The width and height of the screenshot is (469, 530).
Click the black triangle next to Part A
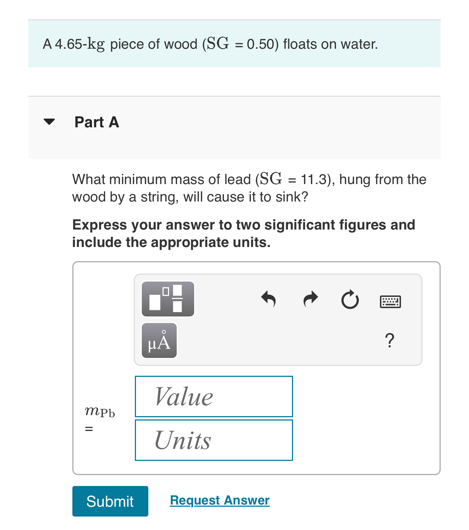coord(50,121)
